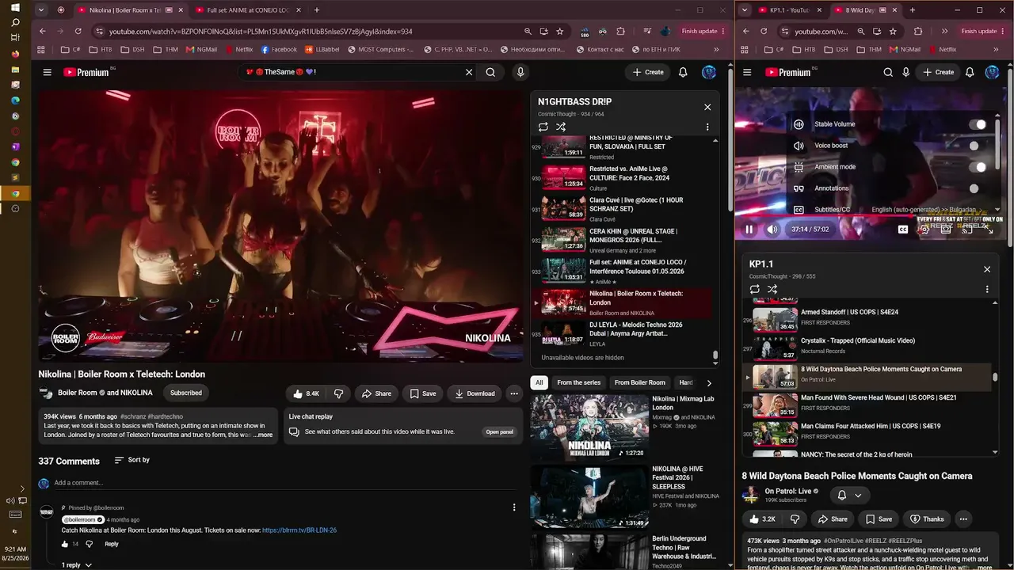This screenshot has width=1014, height=570.
Task: Share the Nikolina Boiler Room video
Action: [x=376, y=393]
